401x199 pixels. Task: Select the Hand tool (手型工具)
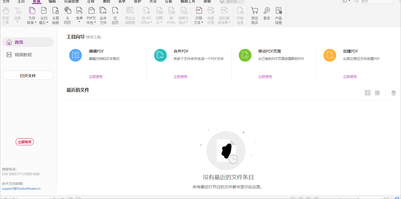(x=6, y=15)
